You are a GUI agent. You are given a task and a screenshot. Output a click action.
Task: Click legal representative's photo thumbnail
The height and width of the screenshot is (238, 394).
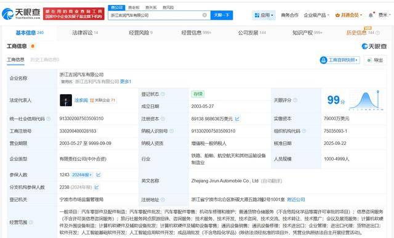(x=66, y=100)
